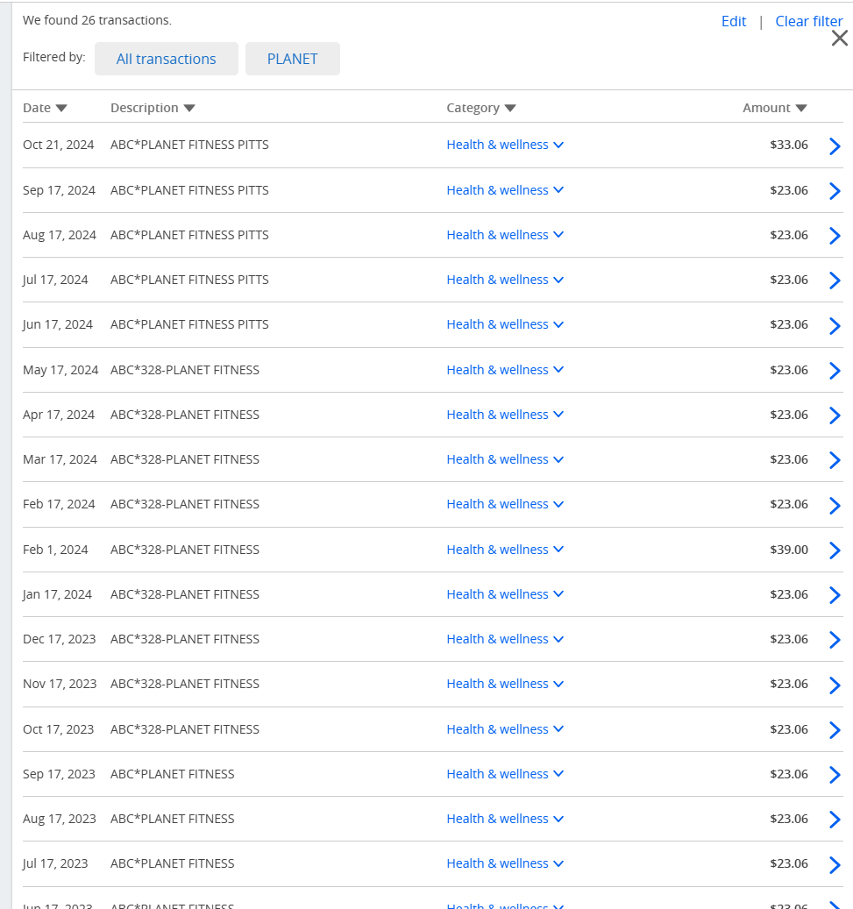Select the PLANET filter chip
The width and height of the screenshot is (853, 909).
tap(292, 59)
